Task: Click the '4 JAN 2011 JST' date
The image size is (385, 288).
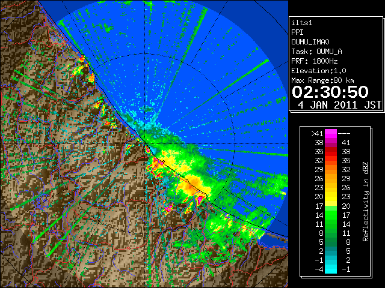Action: tap(339, 105)
